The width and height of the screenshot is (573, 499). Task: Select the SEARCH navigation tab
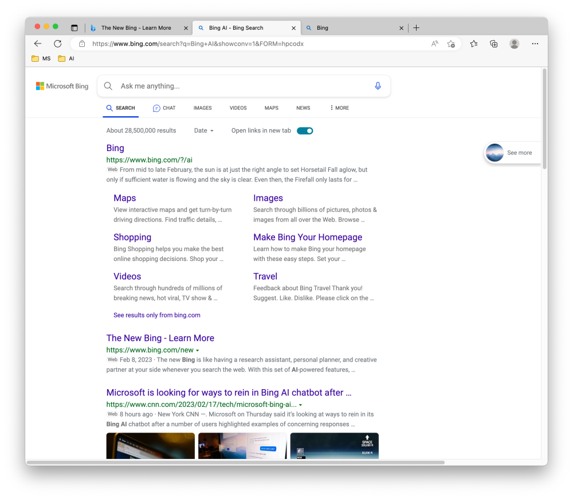click(120, 108)
